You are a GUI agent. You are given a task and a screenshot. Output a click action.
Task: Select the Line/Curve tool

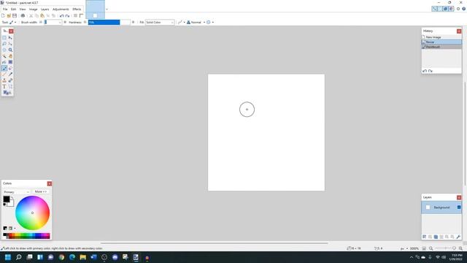[x=10, y=86]
